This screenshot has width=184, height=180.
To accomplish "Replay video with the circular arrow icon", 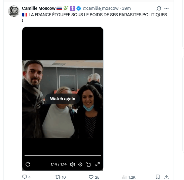I will point(28,164).
